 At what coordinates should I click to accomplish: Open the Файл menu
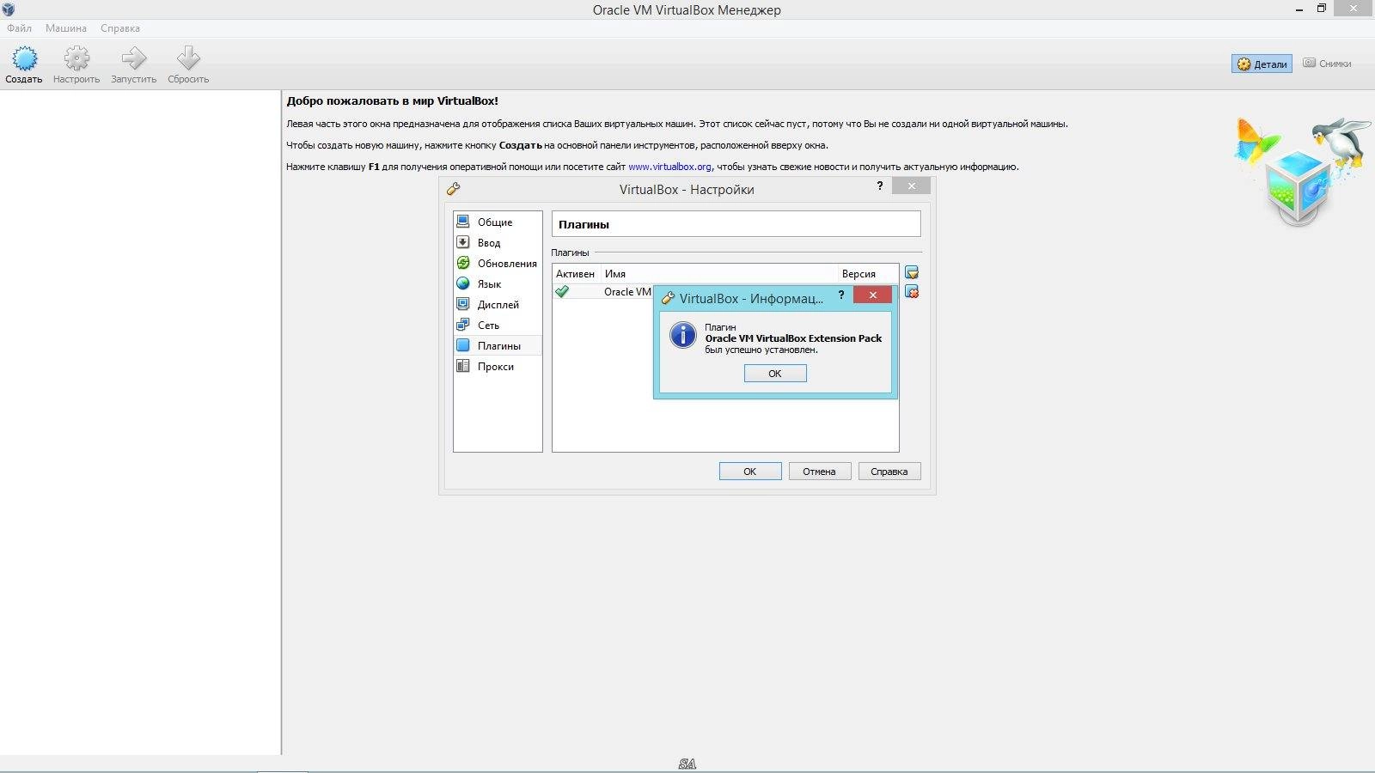coord(19,28)
